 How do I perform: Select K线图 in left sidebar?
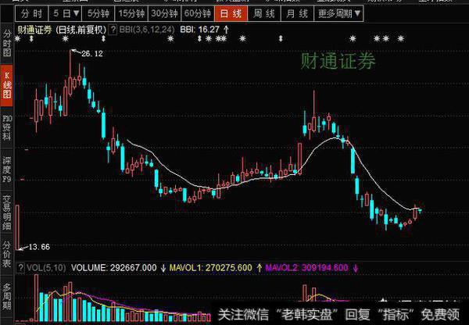point(6,85)
